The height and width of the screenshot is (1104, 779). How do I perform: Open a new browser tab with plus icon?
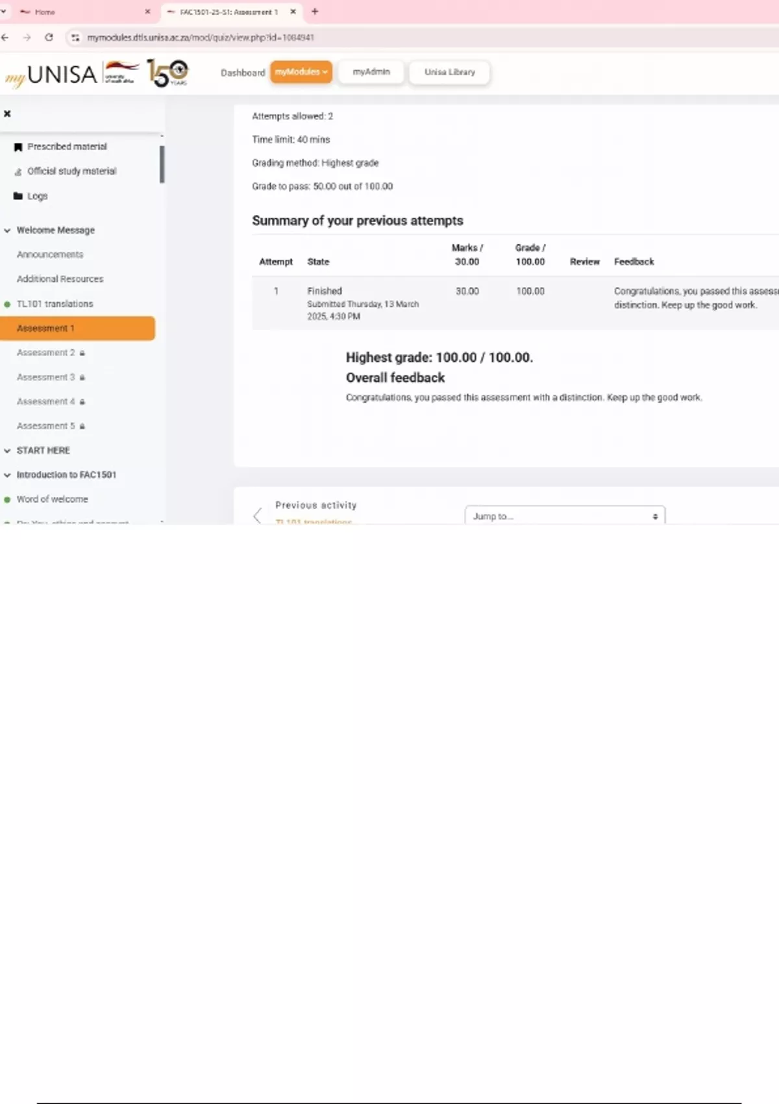pos(315,12)
